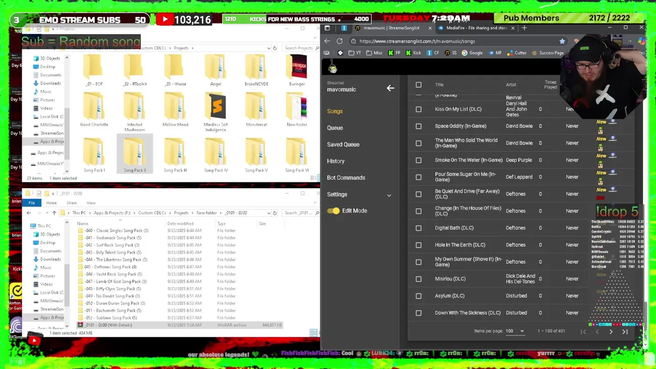The width and height of the screenshot is (656, 369).
Task: Sort files by Date modified column
Action: pos(180,223)
